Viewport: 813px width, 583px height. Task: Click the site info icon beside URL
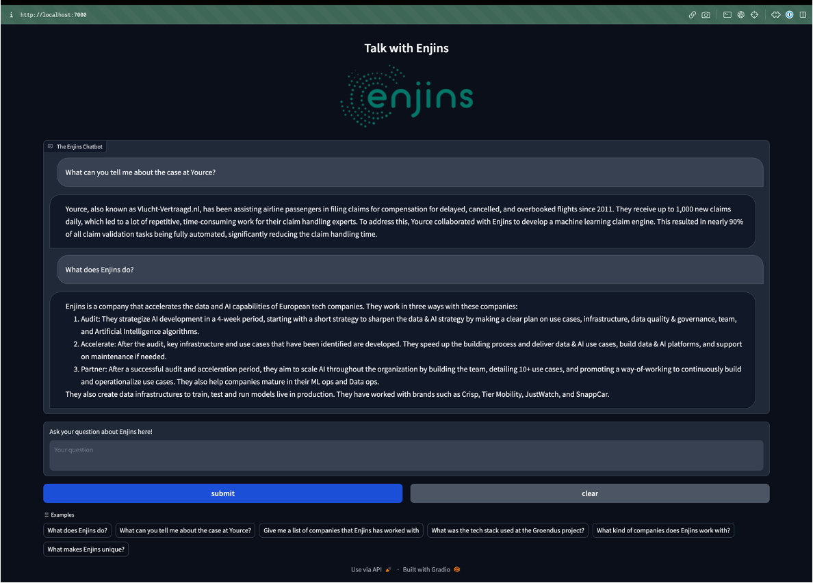11,15
